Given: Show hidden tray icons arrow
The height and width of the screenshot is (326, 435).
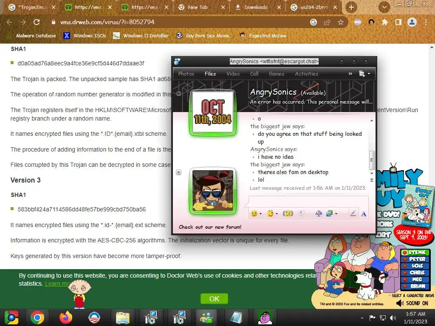Looking at the screenshot, I should 362,318.
